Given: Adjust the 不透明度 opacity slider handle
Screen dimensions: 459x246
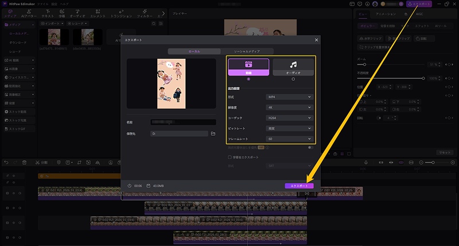Looking at the screenshot, I should [x=423, y=78].
